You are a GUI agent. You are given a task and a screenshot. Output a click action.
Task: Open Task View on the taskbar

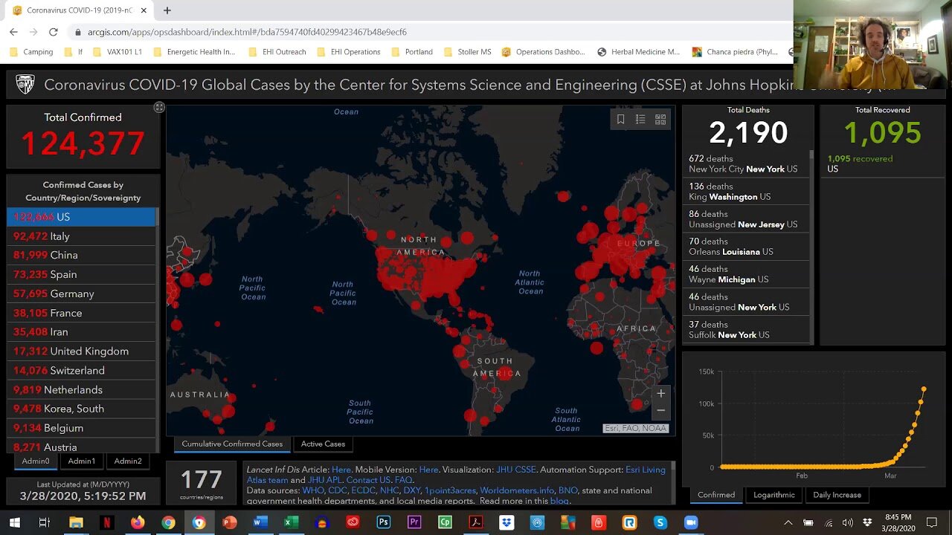click(45, 522)
